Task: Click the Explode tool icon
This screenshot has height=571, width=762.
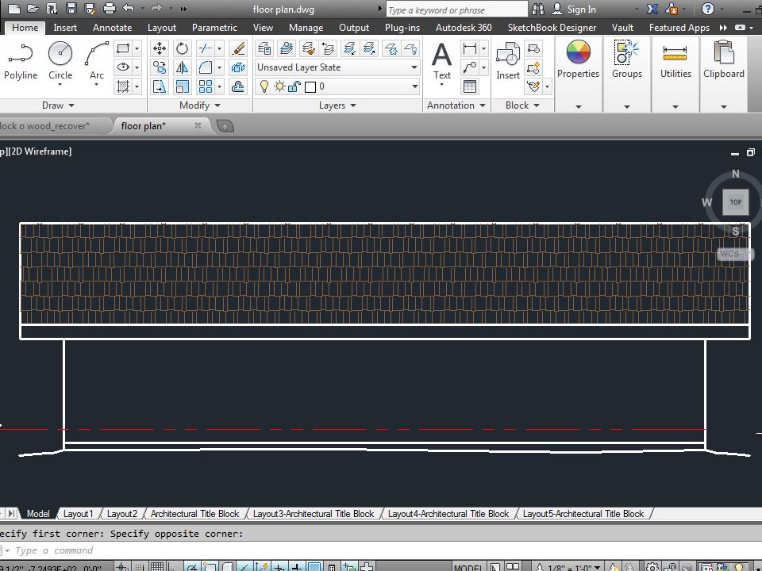Action: (x=238, y=67)
